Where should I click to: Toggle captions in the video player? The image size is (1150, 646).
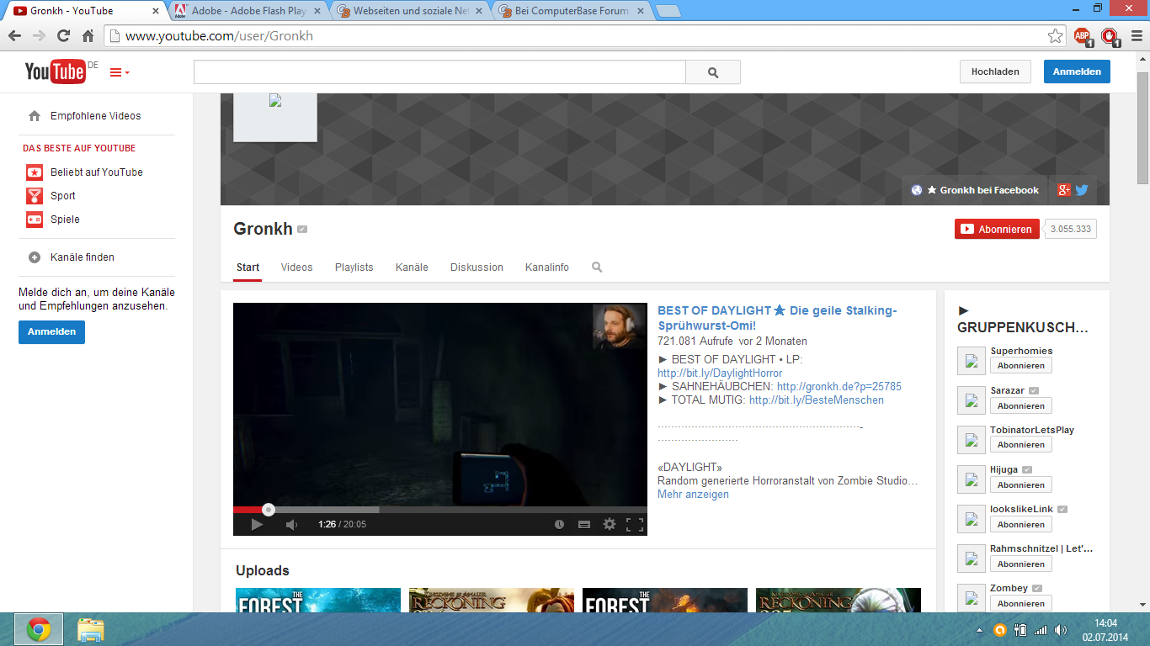(584, 525)
